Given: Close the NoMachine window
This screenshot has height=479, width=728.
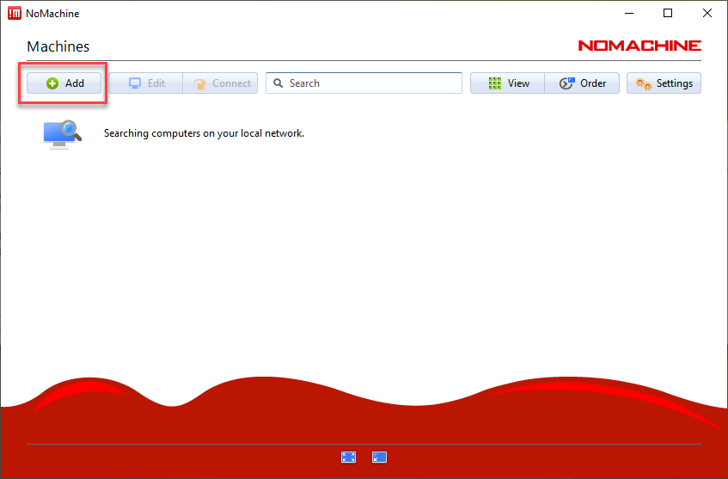Looking at the screenshot, I should [707, 14].
